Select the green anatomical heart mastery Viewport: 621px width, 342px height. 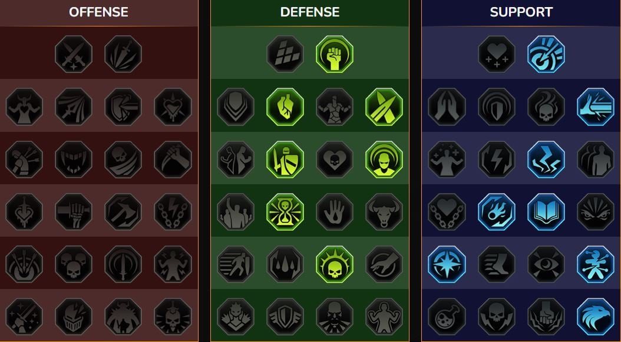click(285, 107)
